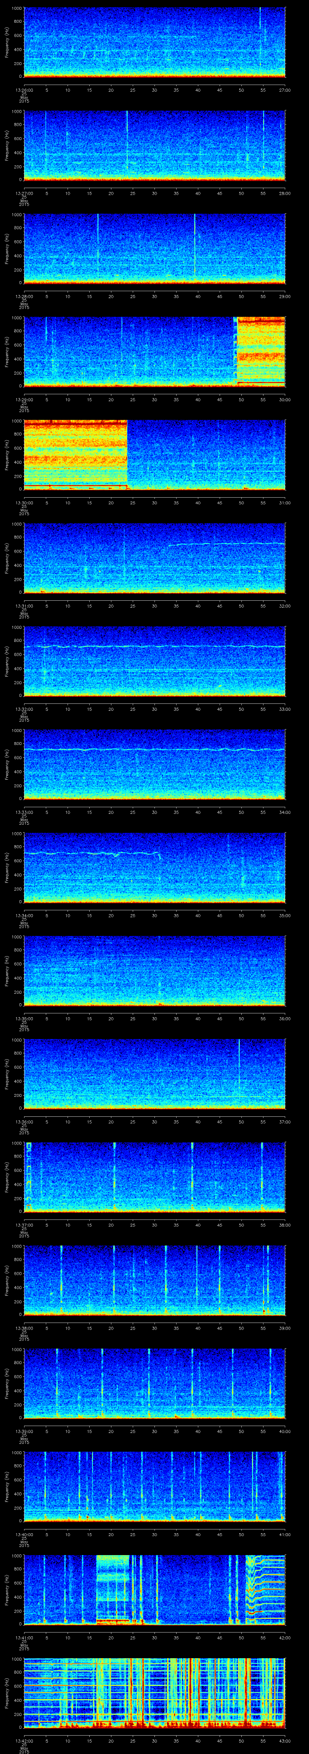Click the 13:27:00 start time label
This screenshot has height=1754, width=309.
[x=24, y=193]
